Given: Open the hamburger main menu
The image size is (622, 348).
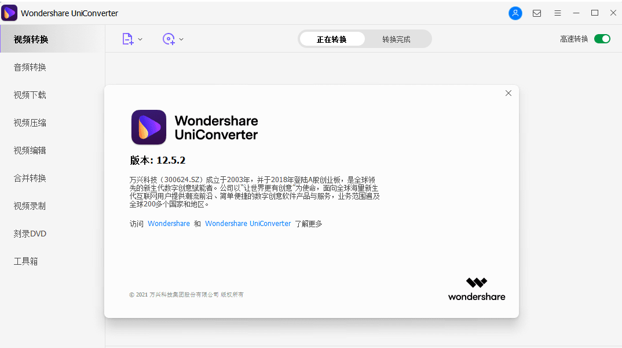Looking at the screenshot, I should [557, 13].
